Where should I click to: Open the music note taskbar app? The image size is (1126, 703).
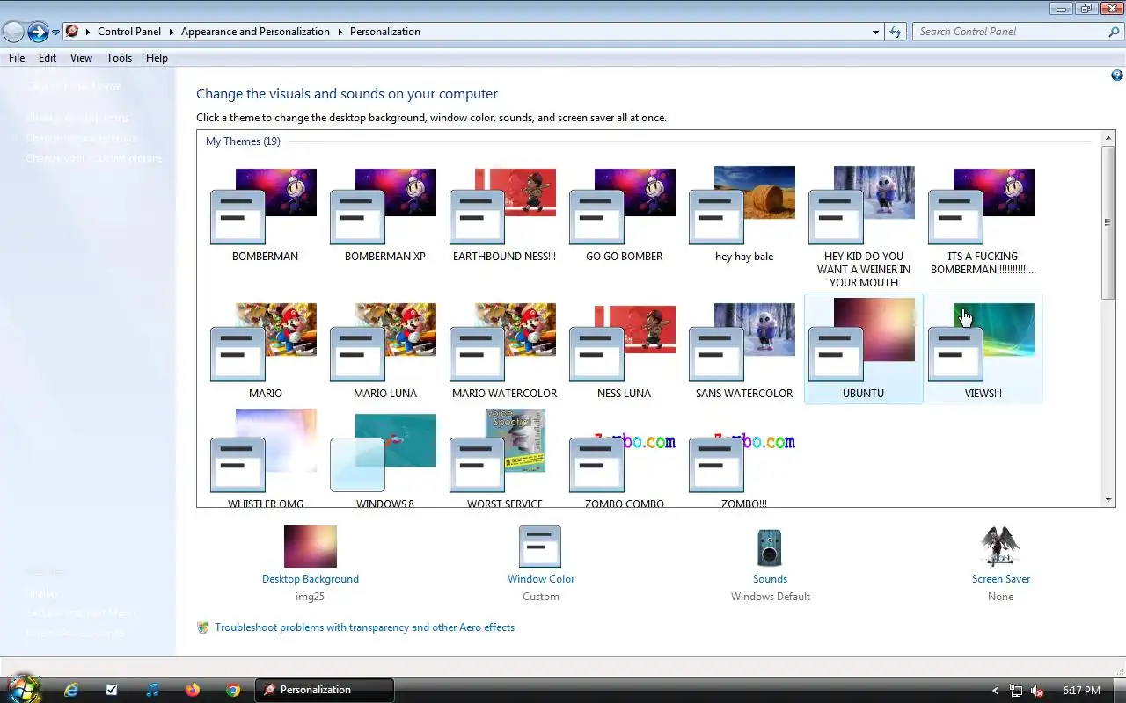[152, 690]
